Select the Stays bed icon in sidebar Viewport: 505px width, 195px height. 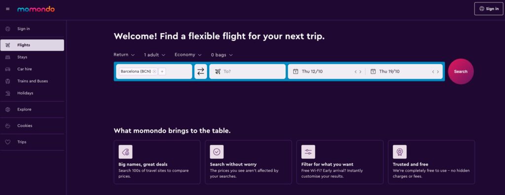click(x=8, y=57)
